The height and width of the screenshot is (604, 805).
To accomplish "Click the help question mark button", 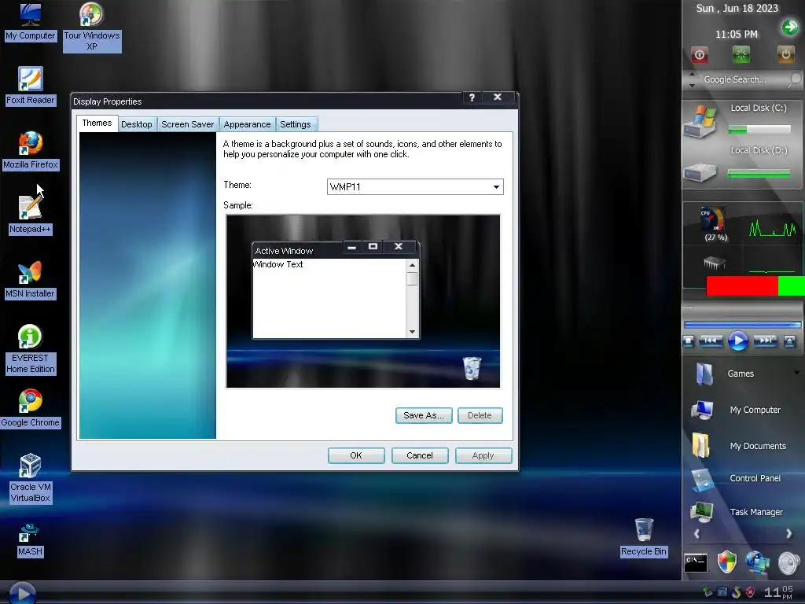I will [x=472, y=98].
